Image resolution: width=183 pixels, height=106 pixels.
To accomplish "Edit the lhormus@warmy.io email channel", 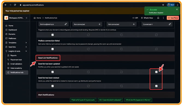I will [x=66, y=24].
